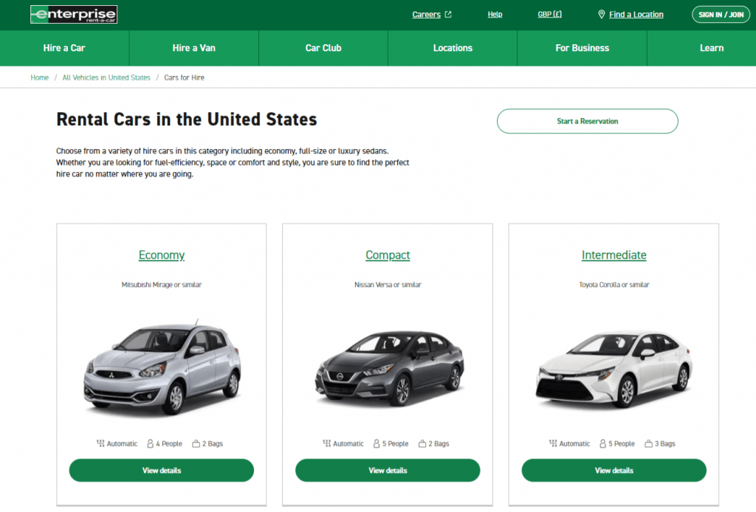Image resolution: width=756 pixels, height=512 pixels.
Task: Open the Compact category link
Action: click(387, 255)
